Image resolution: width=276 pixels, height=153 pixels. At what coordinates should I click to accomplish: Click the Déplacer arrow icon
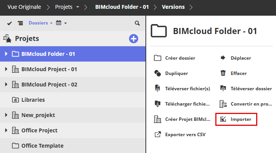[x=223, y=58]
